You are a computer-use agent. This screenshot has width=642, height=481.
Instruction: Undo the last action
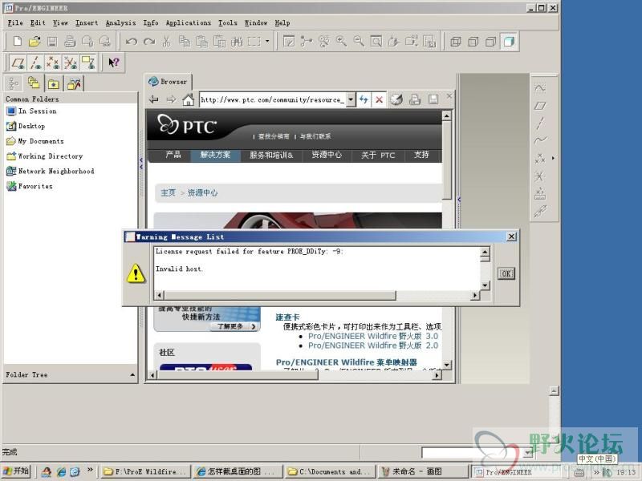(132, 42)
